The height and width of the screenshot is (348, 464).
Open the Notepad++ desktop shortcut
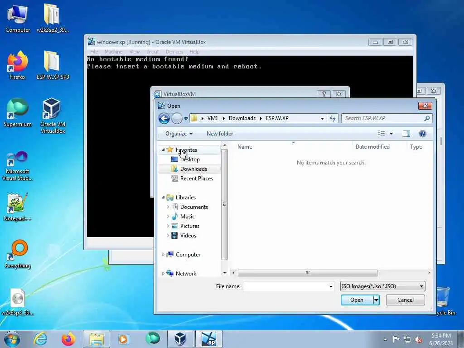point(17,207)
